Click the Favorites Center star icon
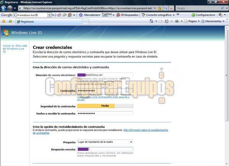The image size is (229, 166). pos(4,21)
